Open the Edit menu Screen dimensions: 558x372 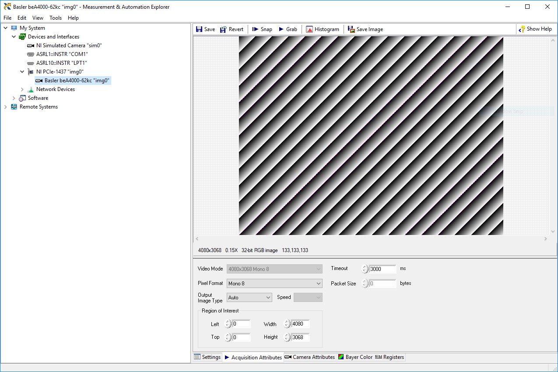pyautogui.click(x=22, y=18)
